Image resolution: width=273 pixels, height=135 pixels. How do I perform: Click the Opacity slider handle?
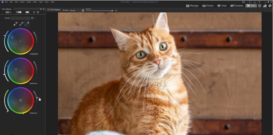pyautogui.click(x=112, y=11)
